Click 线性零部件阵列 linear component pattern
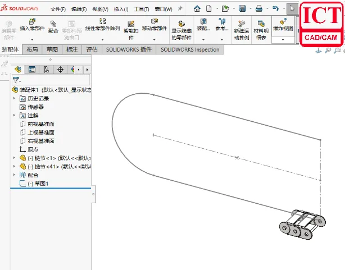Viewport: 345px width, 270px height. [102, 25]
